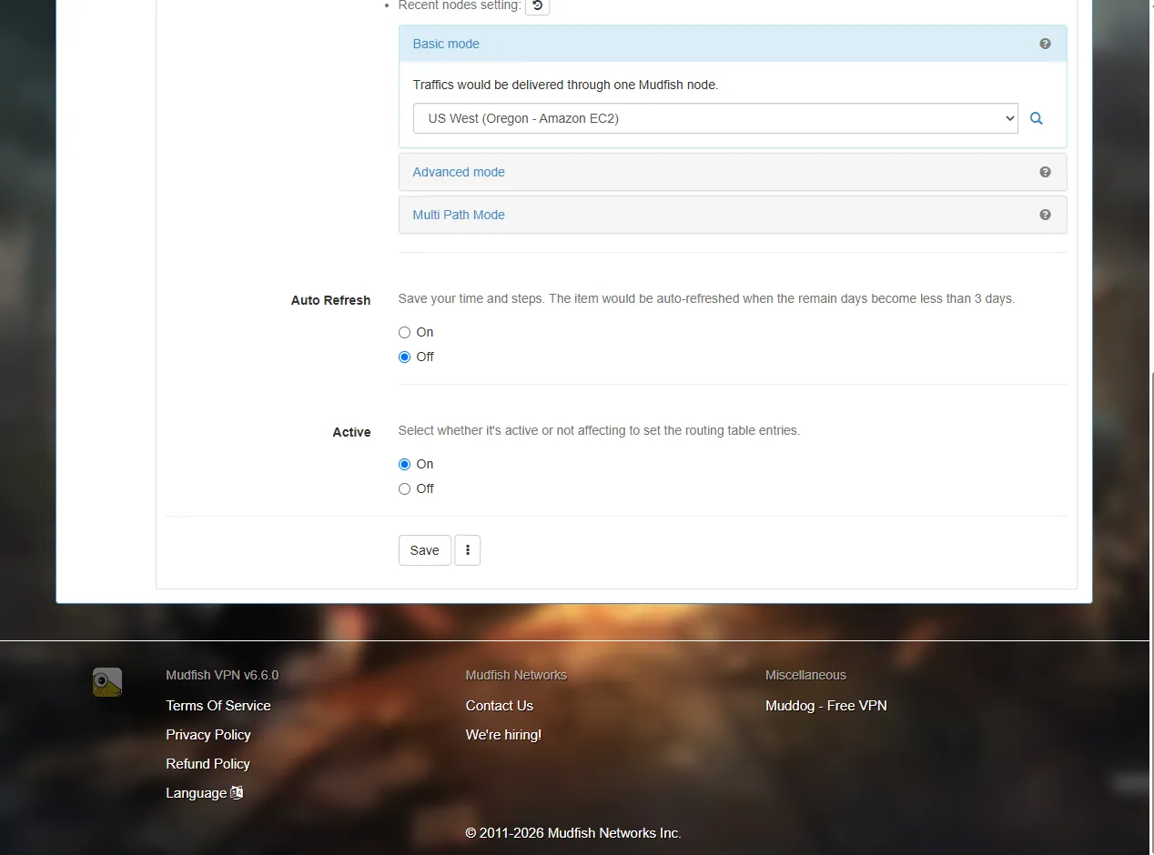
Task: Collapse the Basic mode panel header
Action: (x=733, y=44)
